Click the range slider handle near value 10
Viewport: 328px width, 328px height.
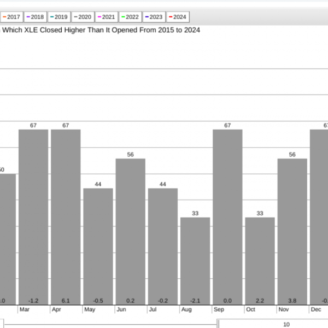[218, 324]
